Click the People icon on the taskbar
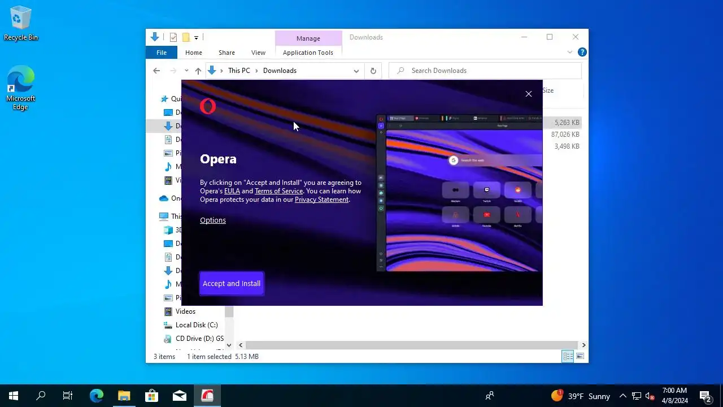 490,396
